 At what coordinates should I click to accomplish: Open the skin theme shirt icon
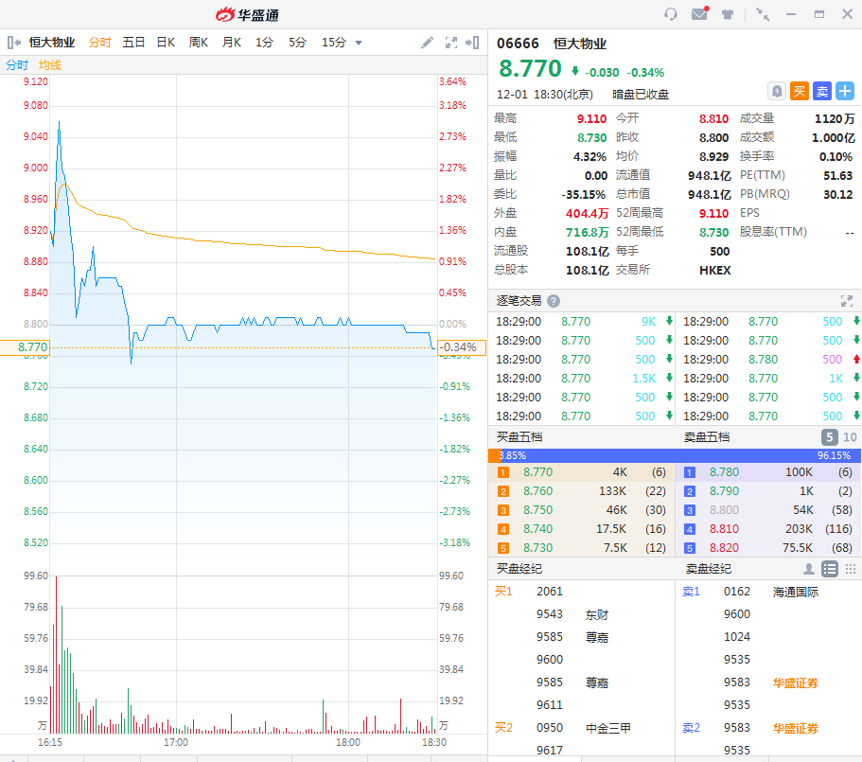point(728,14)
